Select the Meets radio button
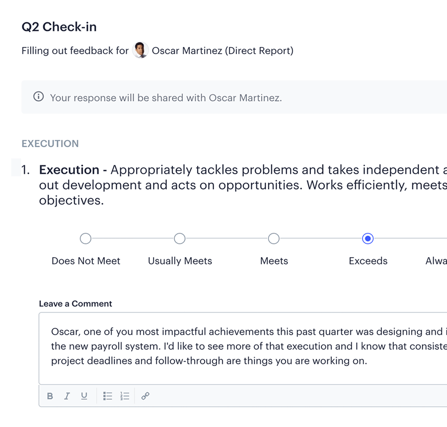 pyautogui.click(x=274, y=239)
